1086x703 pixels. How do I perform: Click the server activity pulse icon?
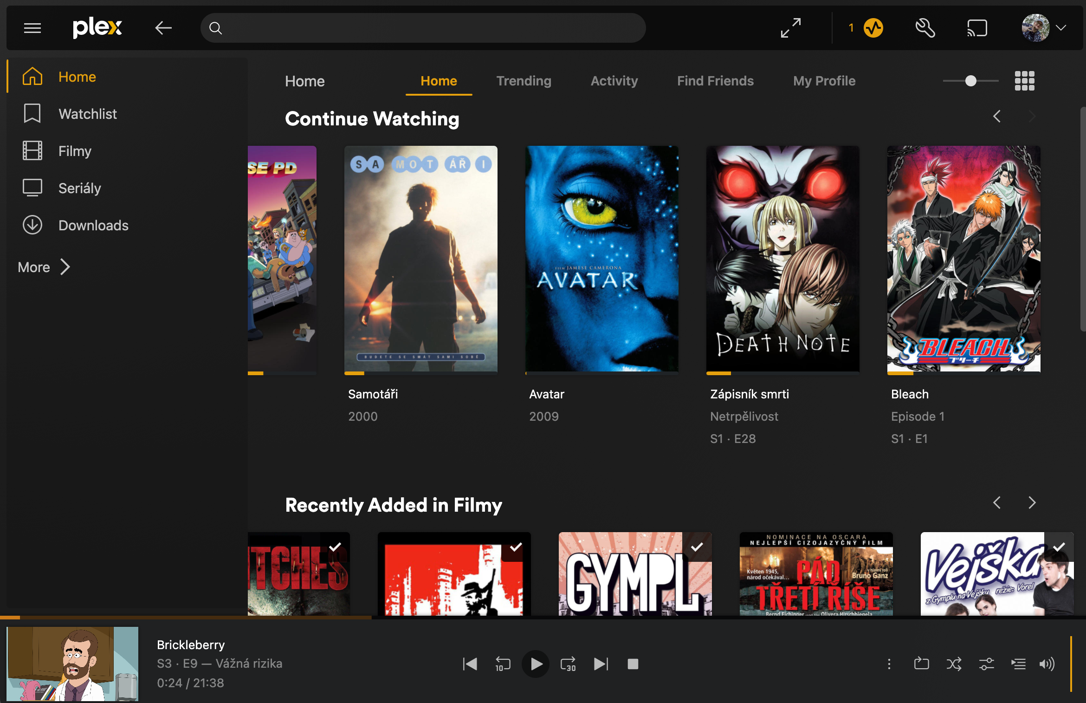873,28
